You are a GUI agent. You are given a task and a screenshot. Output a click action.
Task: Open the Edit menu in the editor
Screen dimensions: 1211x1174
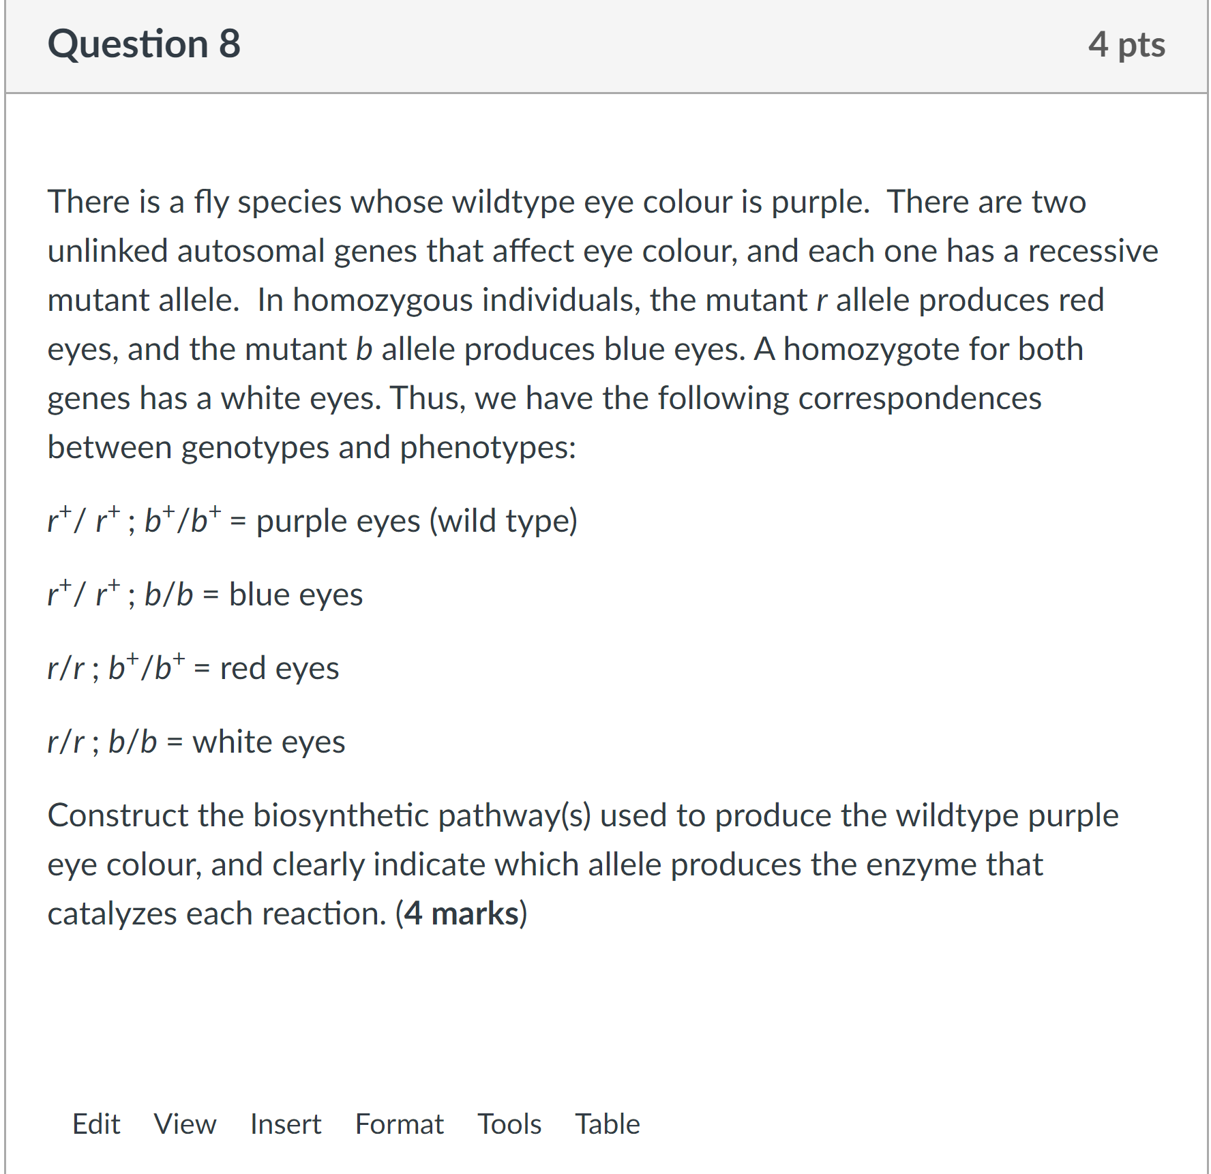pos(96,1124)
